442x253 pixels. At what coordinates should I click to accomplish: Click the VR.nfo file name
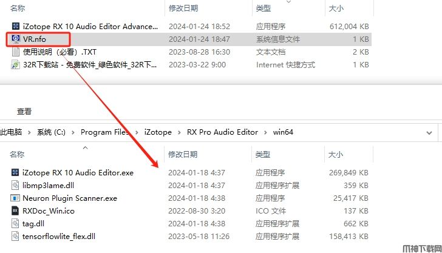35,39
